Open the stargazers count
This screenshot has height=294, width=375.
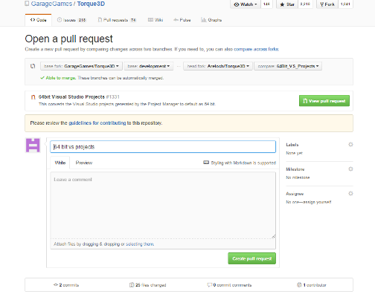point(305,4)
